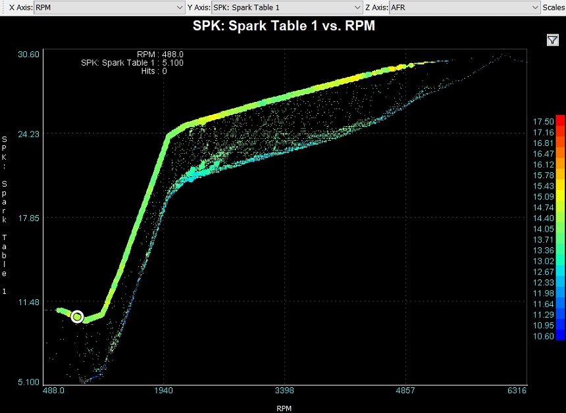The width and height of the screenshot is (566, 413).
Task: Click the red 17.50 color swatch
Action: click(x=560, y=121)
